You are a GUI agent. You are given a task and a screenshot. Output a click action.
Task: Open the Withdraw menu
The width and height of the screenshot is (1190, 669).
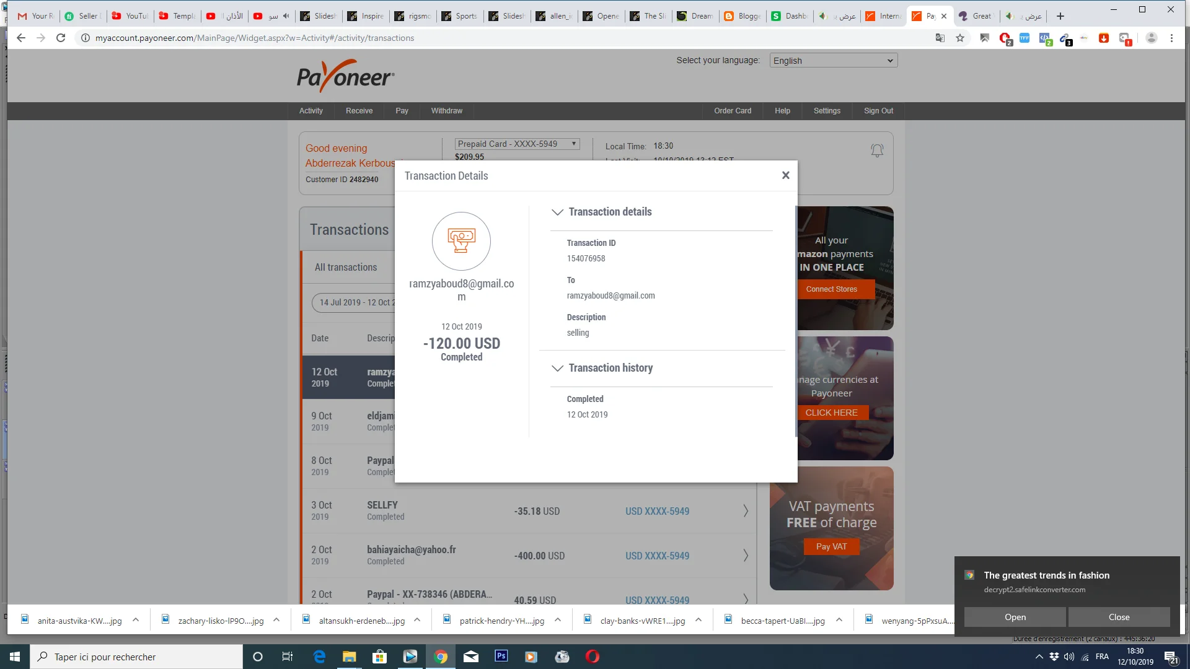446,111
